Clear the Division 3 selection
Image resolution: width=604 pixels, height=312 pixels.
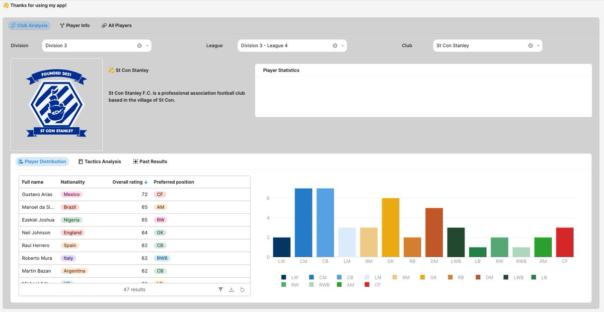[139, 45]
